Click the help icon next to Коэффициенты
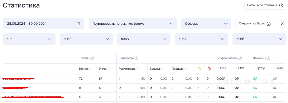The width and height of the screenshot is (288, 103). [x=240, y=58]
